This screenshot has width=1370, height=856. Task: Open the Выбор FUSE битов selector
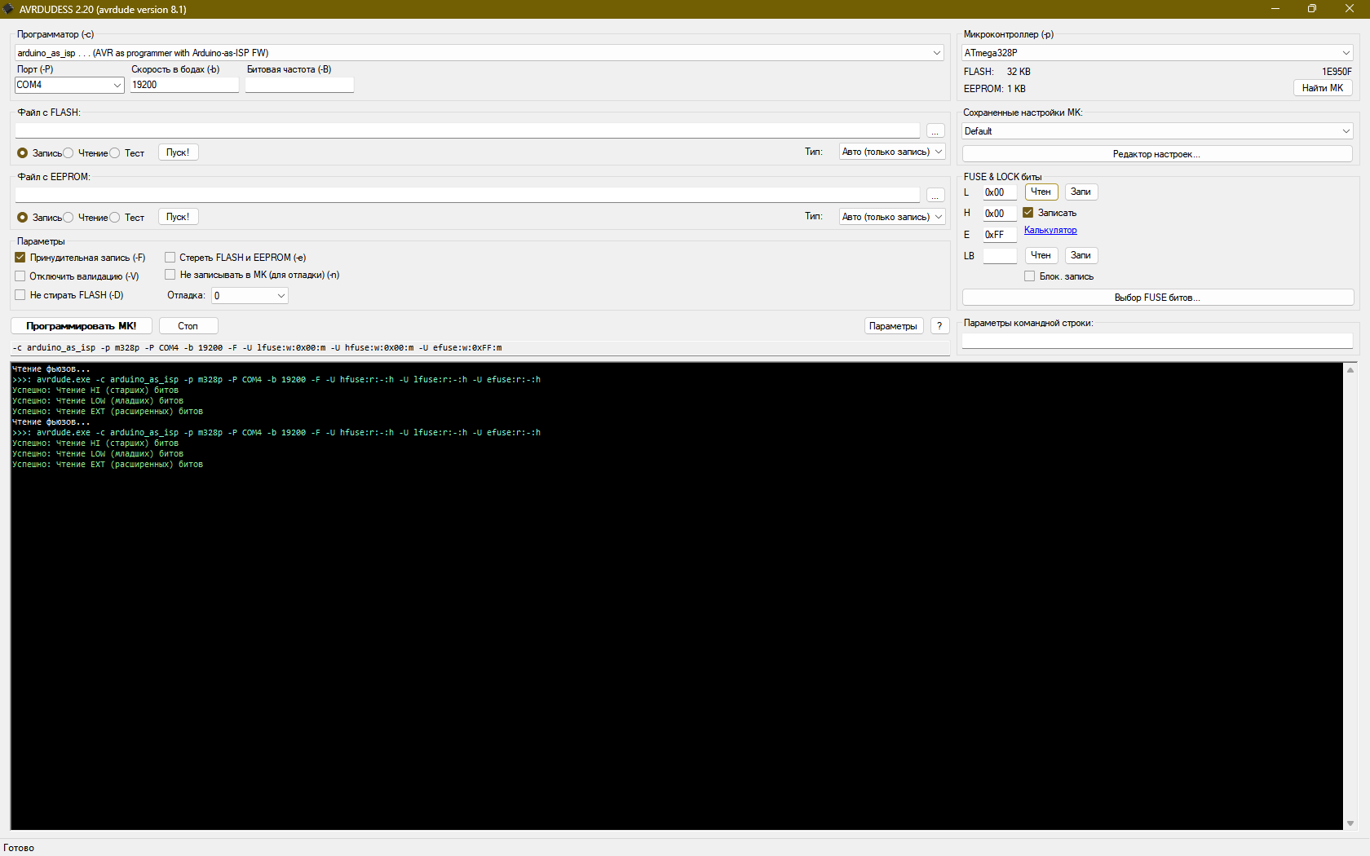(1157, 298)
